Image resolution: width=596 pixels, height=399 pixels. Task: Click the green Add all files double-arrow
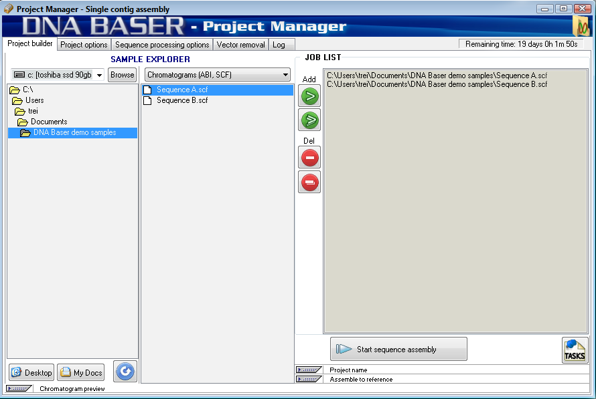point(310,120)
